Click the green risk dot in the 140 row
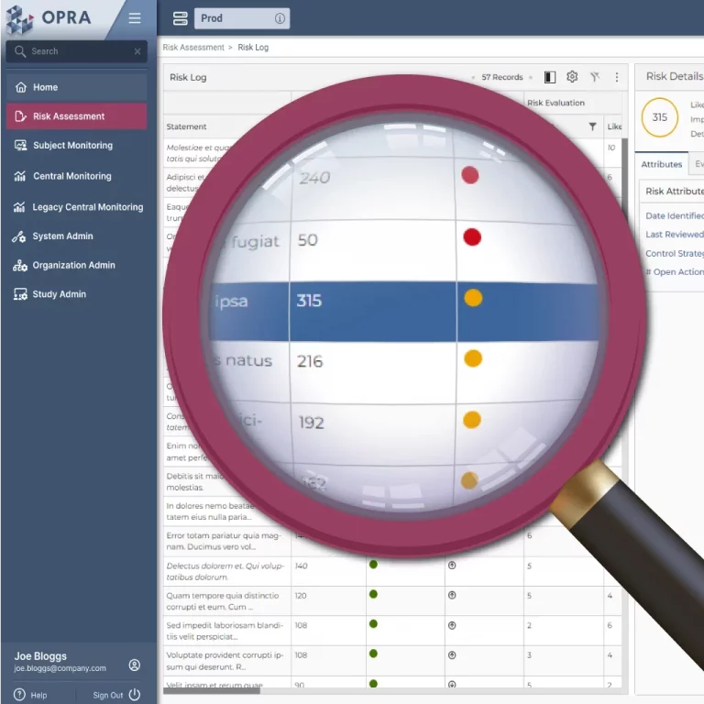This screenshot has width=704, height=704. point(373,565)
